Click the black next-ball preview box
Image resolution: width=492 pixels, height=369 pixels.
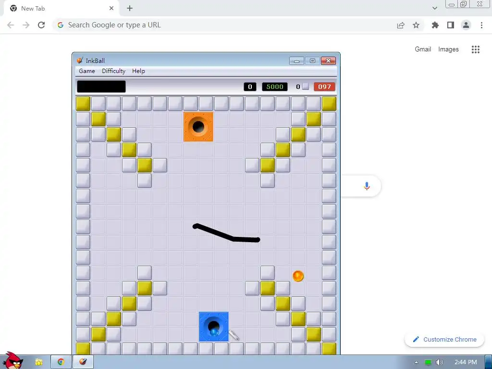point(101,86)
